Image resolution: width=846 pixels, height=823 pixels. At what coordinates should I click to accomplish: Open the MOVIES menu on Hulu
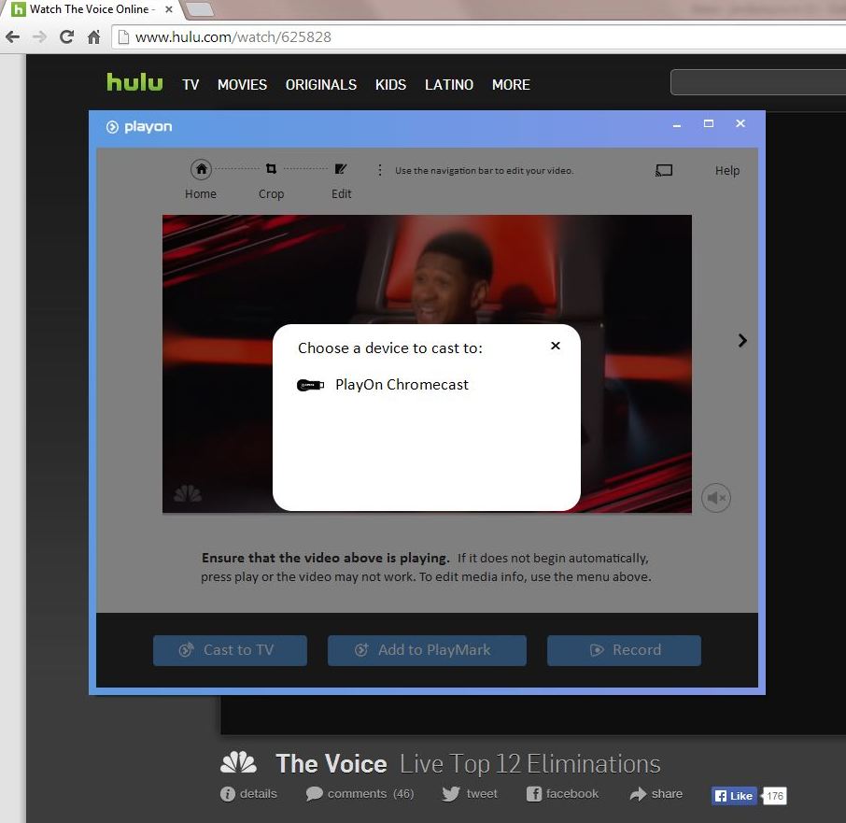(242, 85)
